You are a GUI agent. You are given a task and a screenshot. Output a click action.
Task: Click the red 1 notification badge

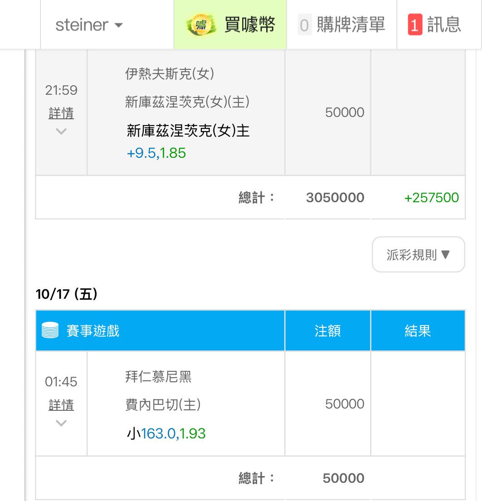pos(414,25)
